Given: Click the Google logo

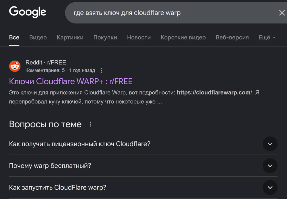Looking at the screenshot, I should pos(28,12).
